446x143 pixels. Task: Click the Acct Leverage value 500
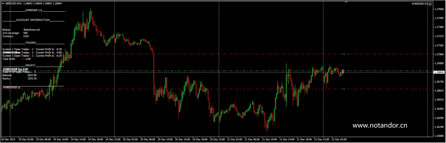(x=26, y=33)
